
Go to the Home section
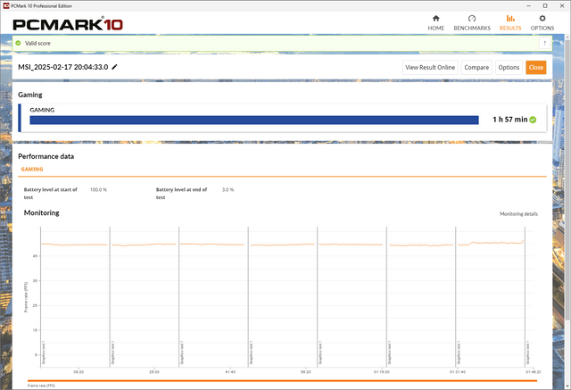[436, 22]
